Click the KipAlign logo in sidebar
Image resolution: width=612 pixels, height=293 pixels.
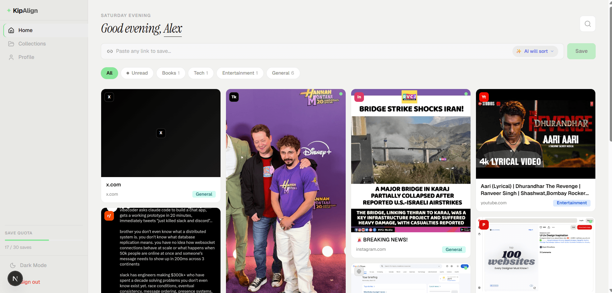click(x=22, y=11)
